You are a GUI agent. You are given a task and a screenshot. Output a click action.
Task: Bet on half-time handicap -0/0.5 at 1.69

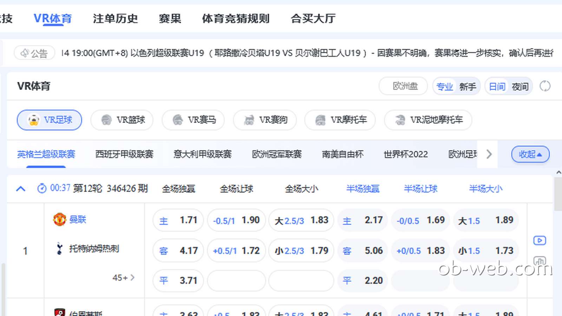pos(420,220)
